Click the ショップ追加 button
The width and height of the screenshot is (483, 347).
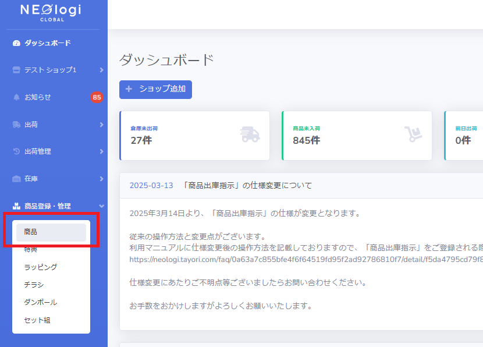coord(155,90)
